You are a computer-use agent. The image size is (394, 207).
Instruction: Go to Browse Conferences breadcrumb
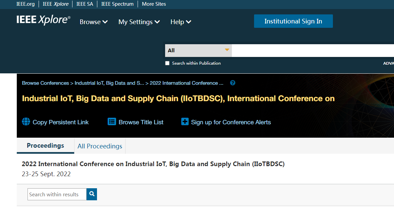pyautogui.click(x=46, y=83)
